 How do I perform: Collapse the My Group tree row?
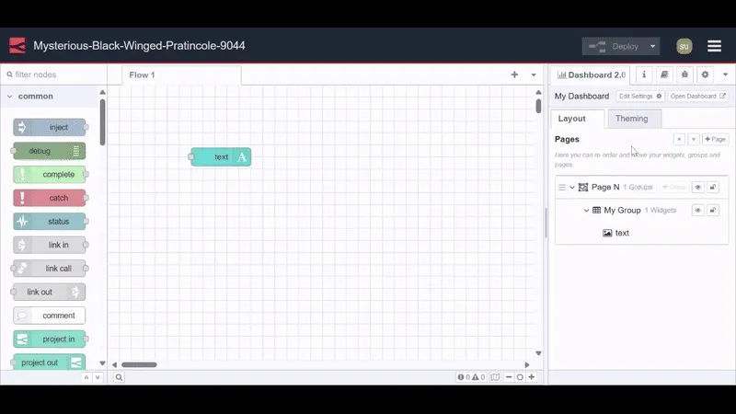586,211
